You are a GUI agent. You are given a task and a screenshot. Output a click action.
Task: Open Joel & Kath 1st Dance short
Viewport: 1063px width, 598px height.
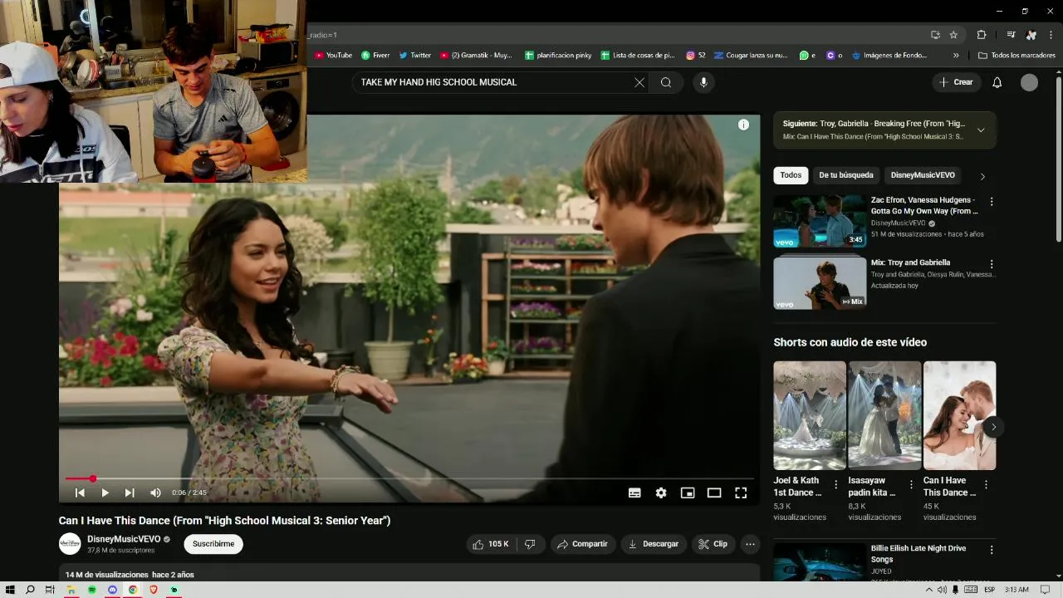[x=810, y=415]
